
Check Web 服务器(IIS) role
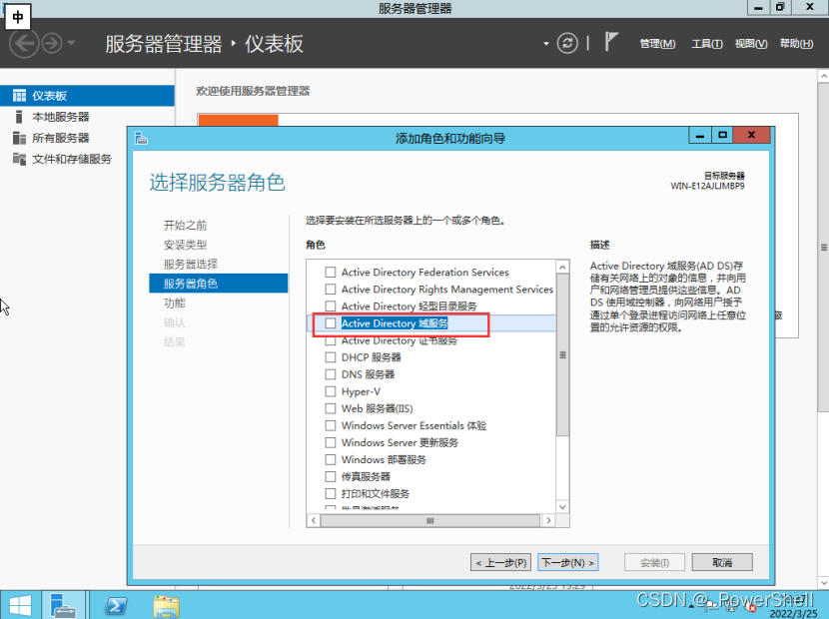[331, 408]
